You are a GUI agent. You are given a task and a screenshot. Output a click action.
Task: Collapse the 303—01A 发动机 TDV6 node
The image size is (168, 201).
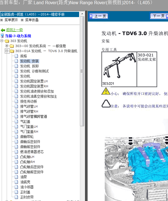(7, 51)
